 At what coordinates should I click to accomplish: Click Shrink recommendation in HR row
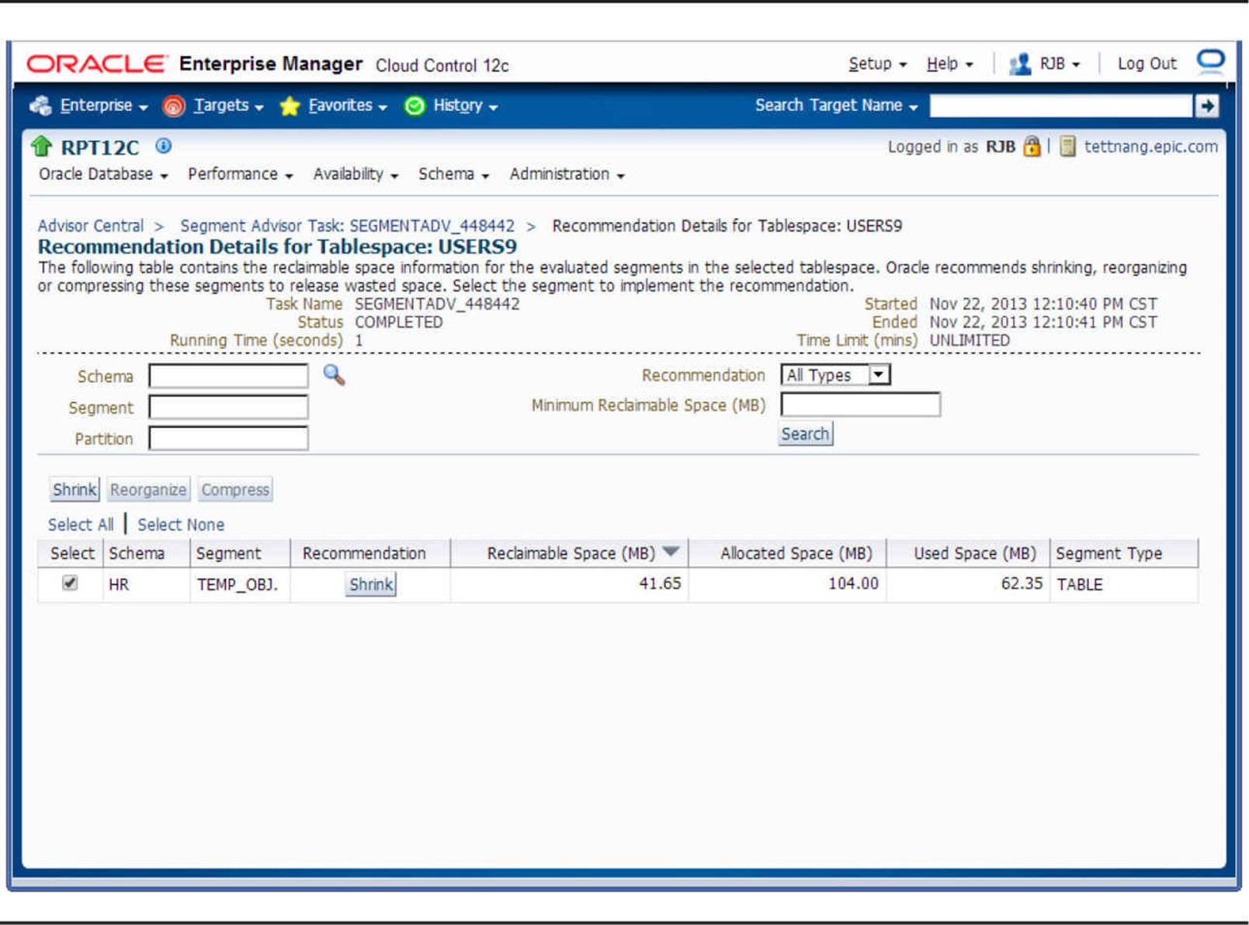[x=371, y=584]
